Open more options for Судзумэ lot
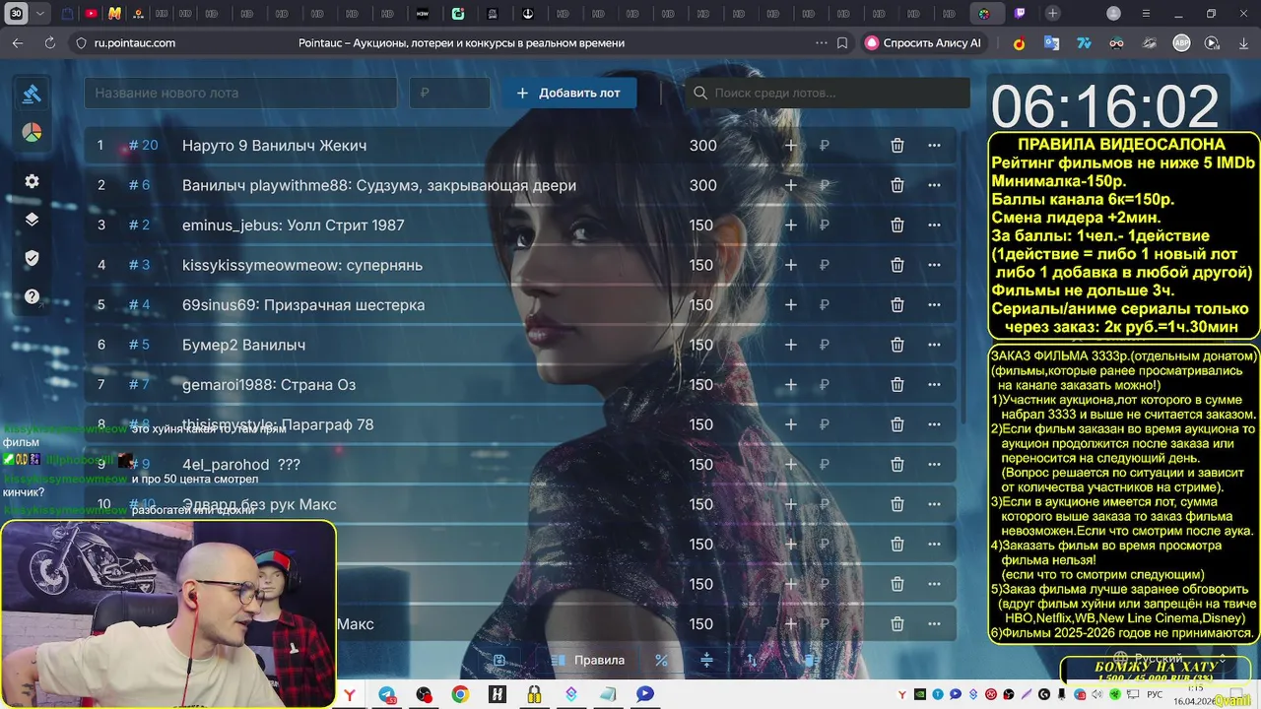The width and height of the screenshot is (1261, 709). 934,185
